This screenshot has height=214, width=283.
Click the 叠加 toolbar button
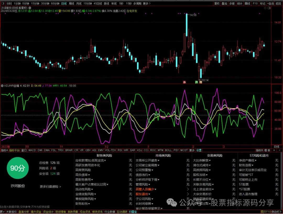pyautogui.click(x=224, y=3)
